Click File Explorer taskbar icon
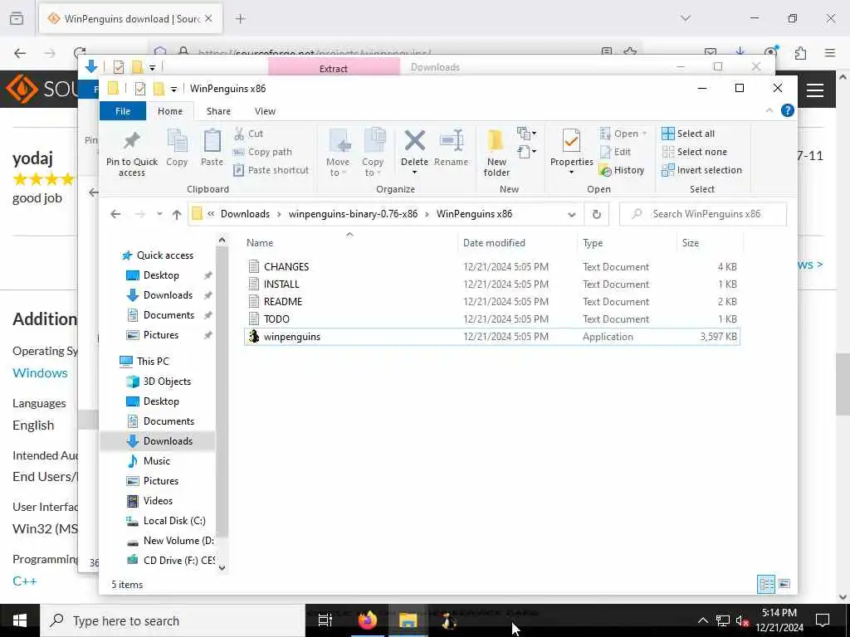850x637 pixels. pos(408,620)
